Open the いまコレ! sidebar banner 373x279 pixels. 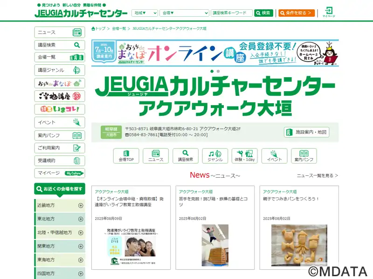pyautogui.click(x=60, y=109)
